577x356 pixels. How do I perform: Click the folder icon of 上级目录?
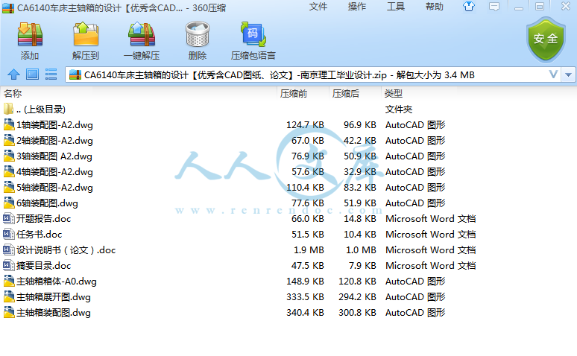[8, 109]
